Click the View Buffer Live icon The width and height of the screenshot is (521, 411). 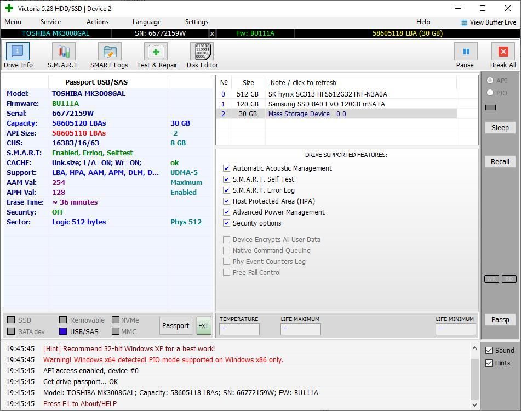[x=464, y=22]
